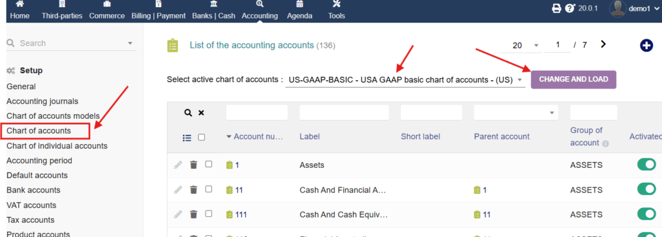The width and height of the screenshot is (662, 237).
Task: Clear filters with the X icon
Action: click(x=202, y=112)
